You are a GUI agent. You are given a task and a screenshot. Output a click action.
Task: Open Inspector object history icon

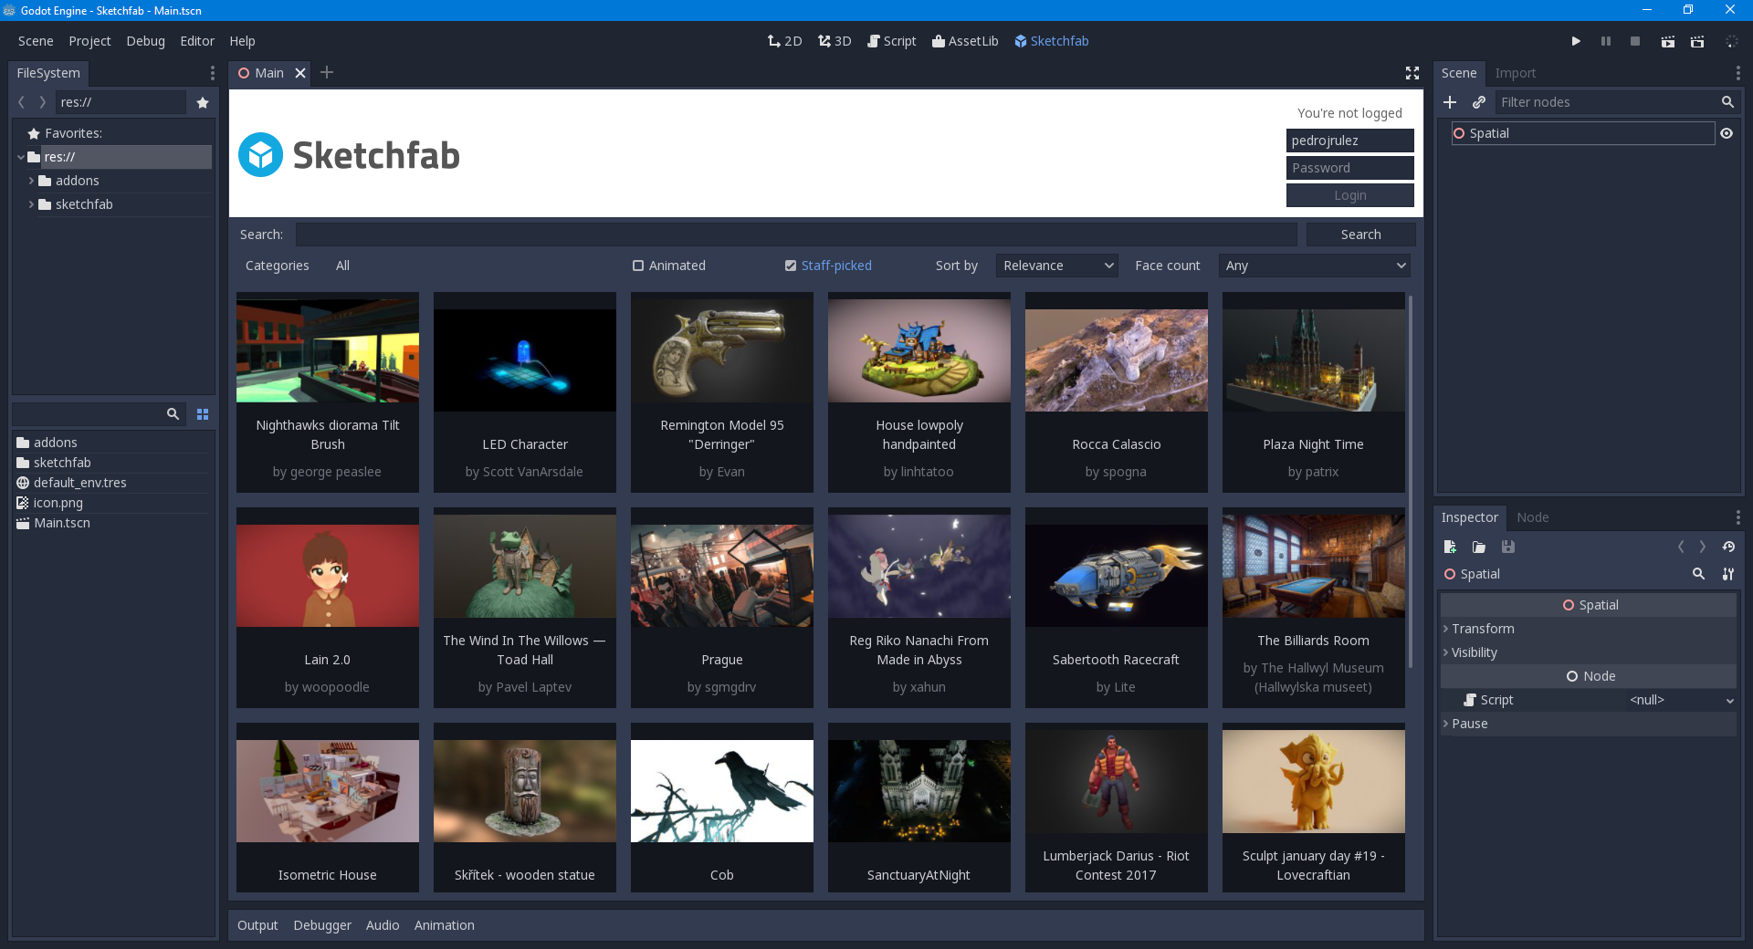point(1728,547)
